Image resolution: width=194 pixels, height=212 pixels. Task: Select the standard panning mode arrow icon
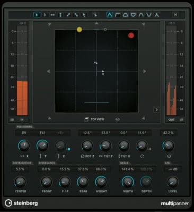click(37, 15)
